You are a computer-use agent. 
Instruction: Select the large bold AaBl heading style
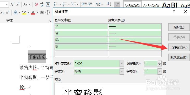pyautogui.click(x=170, y=5)
